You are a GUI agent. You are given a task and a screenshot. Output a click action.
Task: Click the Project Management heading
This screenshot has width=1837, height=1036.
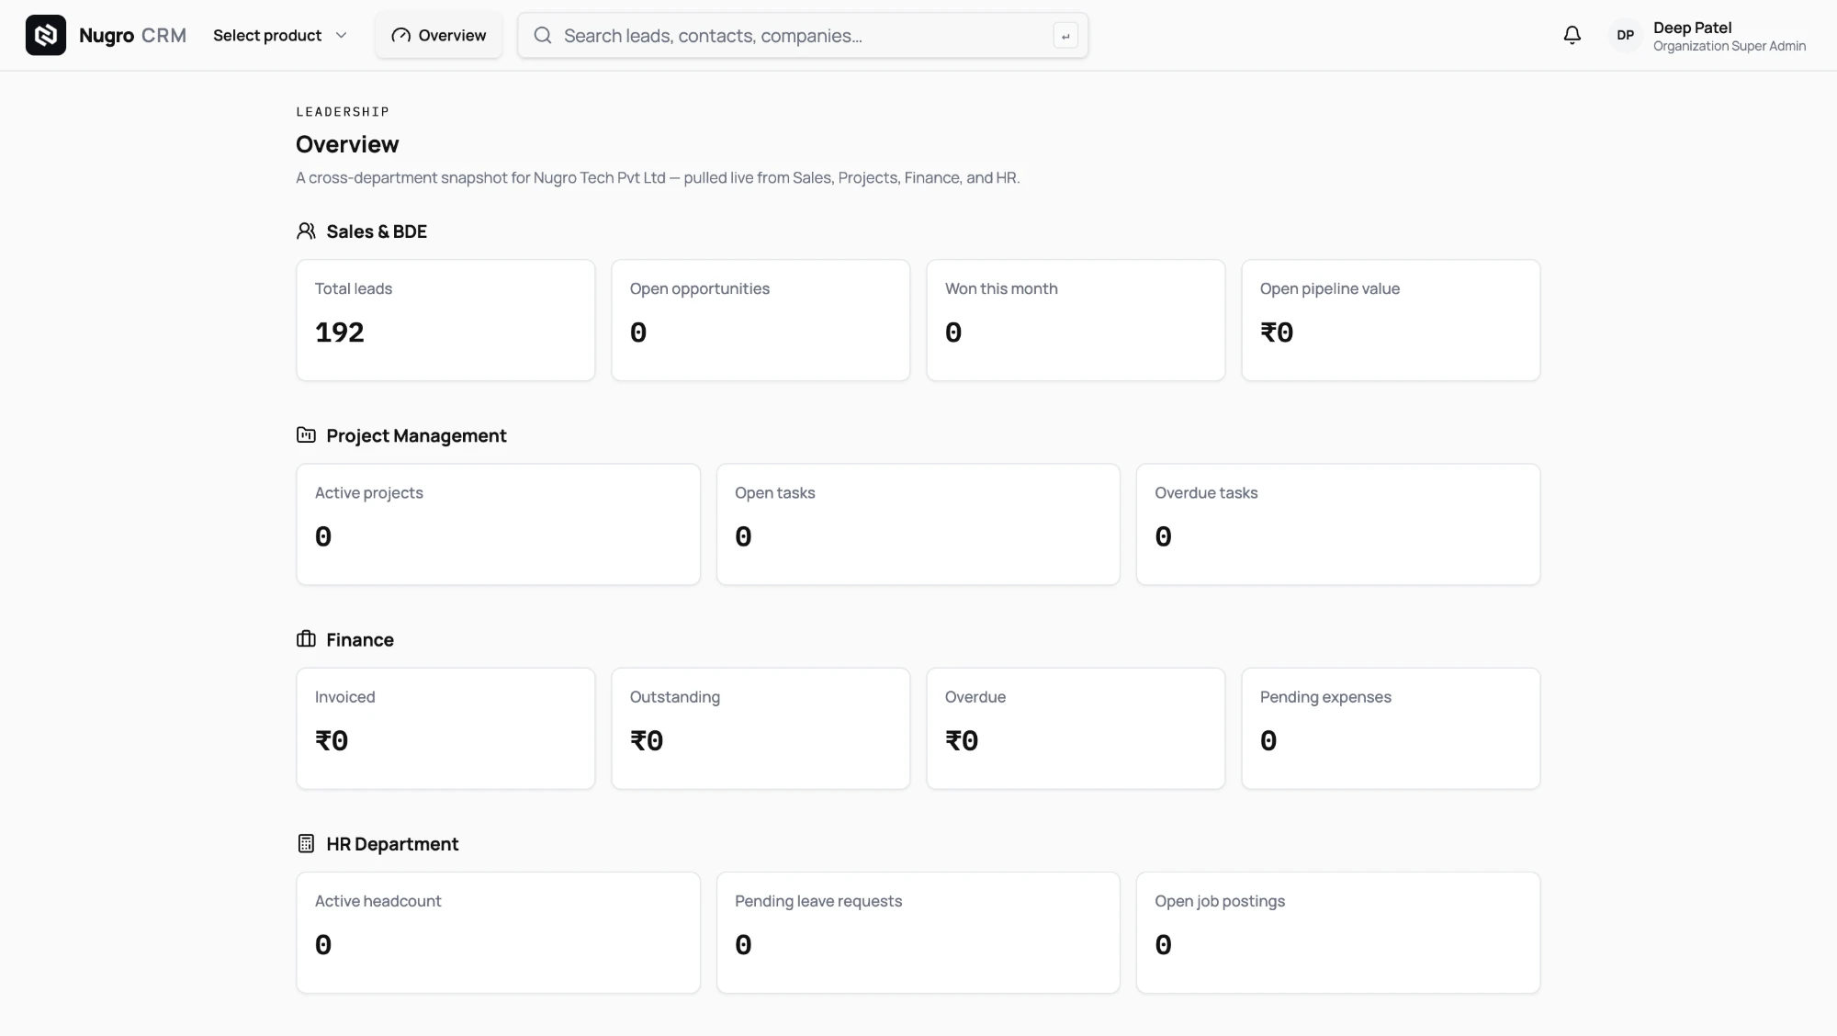coord(416,435)
